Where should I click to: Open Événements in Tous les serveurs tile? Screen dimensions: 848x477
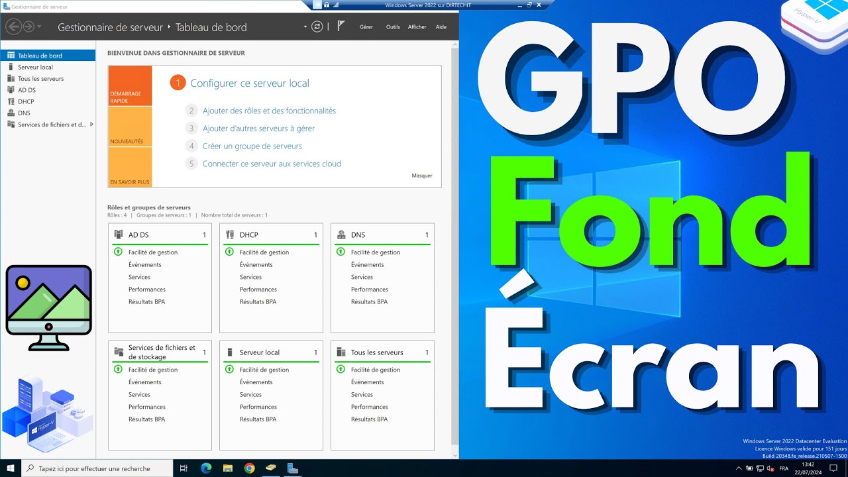pyautogui.click(x=368, y=382)
